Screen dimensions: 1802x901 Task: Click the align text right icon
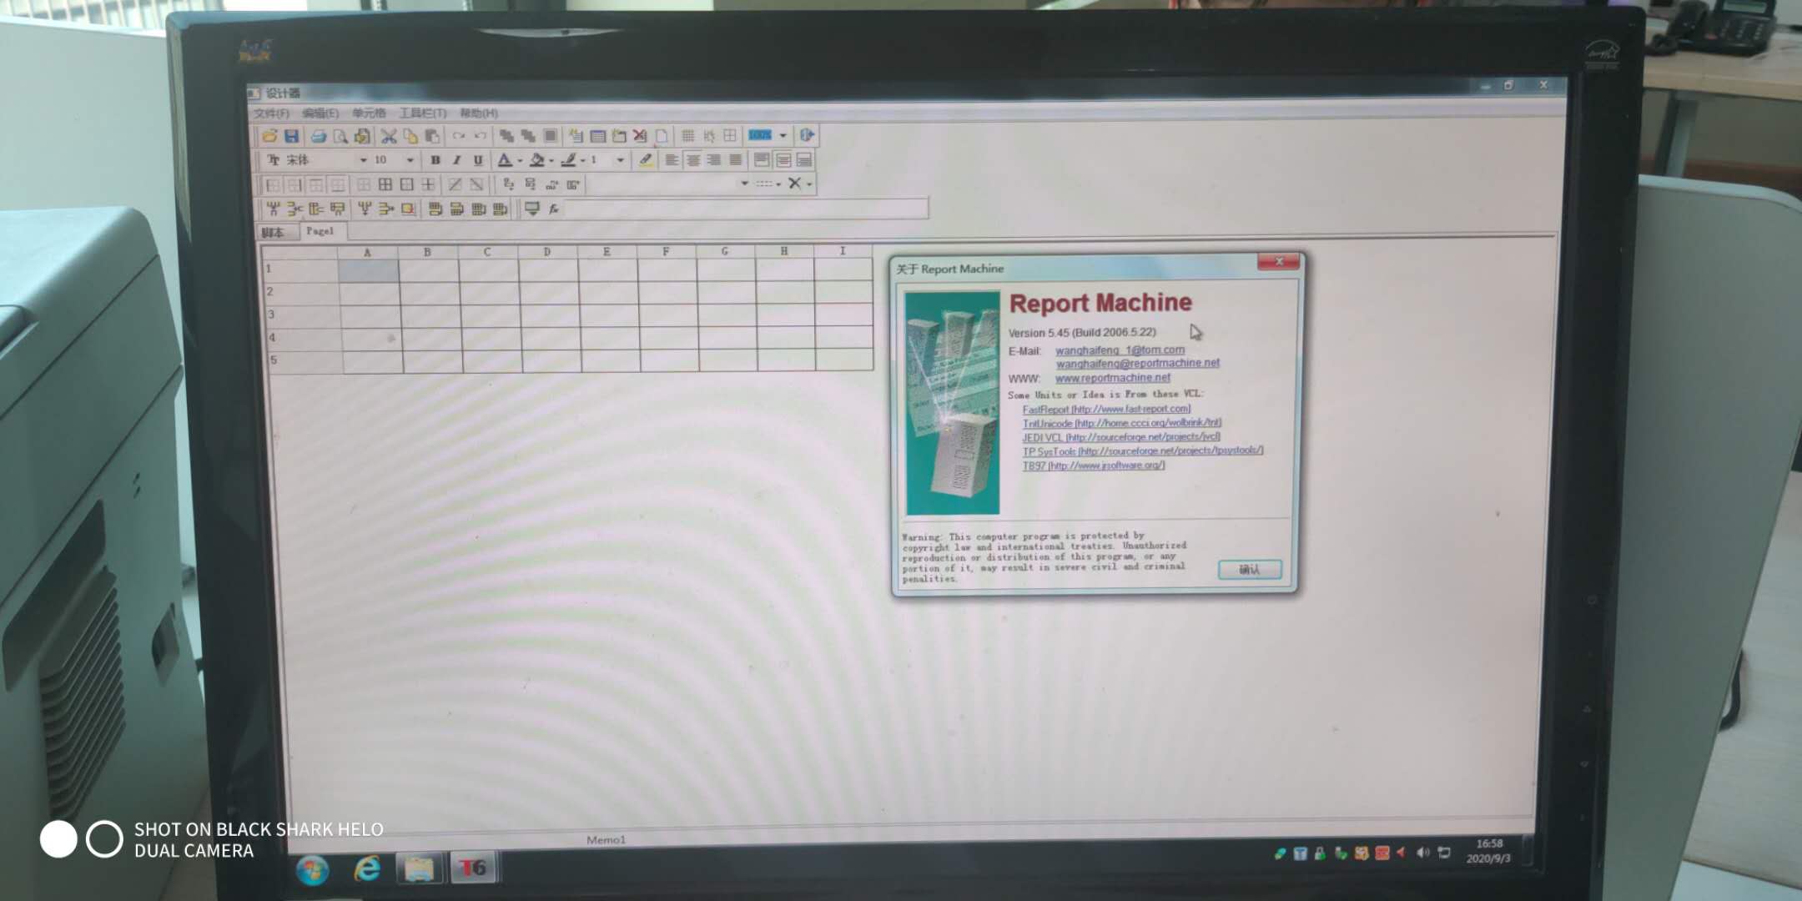pos(713,159)
